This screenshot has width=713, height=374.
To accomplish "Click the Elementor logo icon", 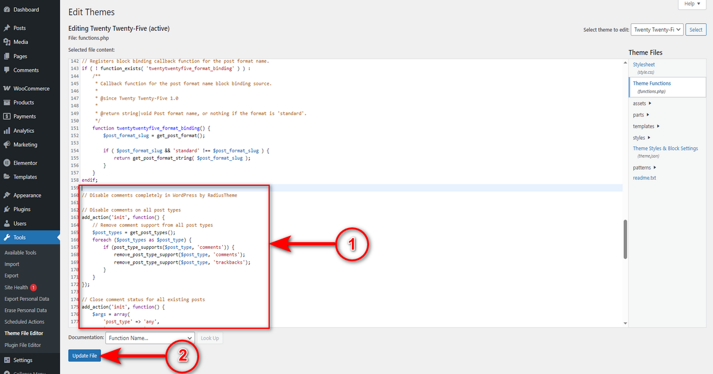I will (x=7, y=163).
